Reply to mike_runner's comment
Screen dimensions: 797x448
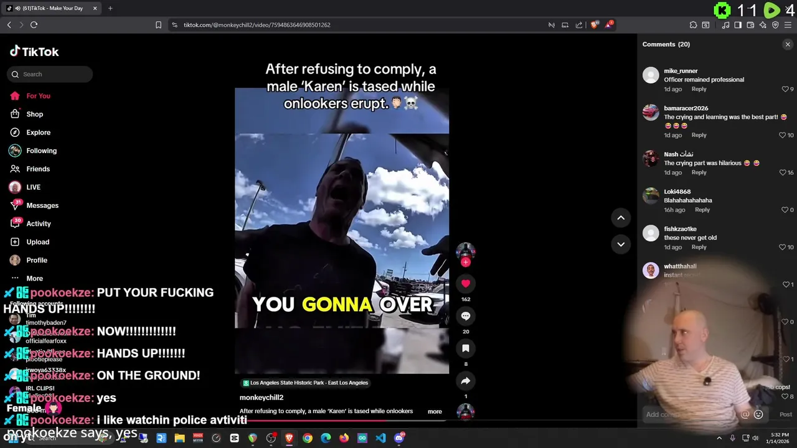[699, 89]
